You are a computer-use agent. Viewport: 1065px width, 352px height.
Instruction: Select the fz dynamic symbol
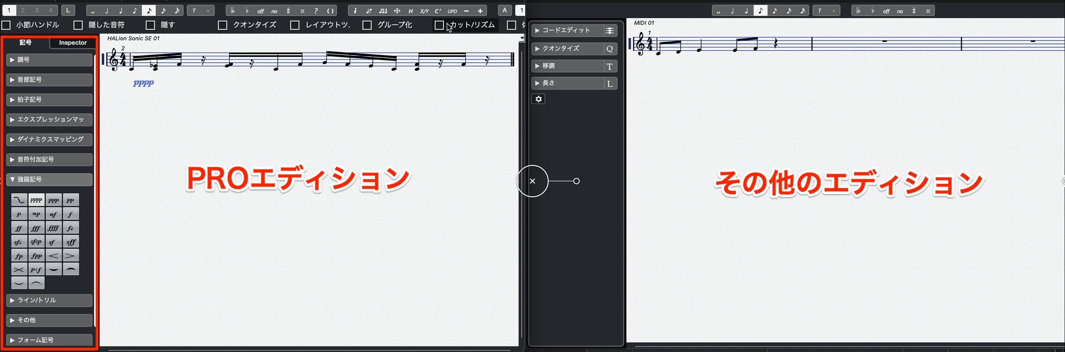tap(70, 228)
